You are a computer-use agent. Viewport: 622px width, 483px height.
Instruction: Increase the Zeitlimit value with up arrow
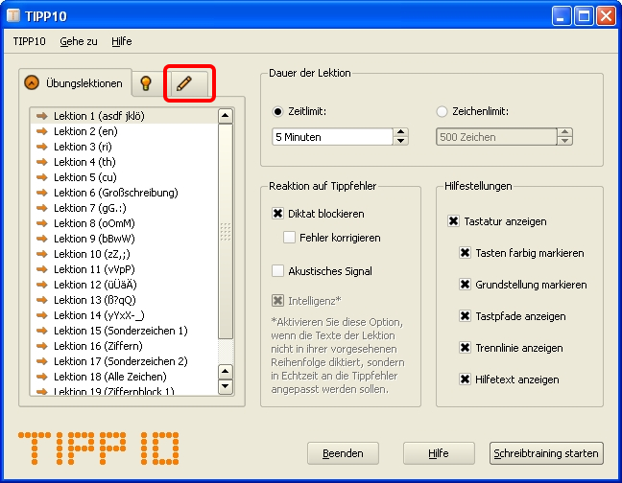click(401, 132)
